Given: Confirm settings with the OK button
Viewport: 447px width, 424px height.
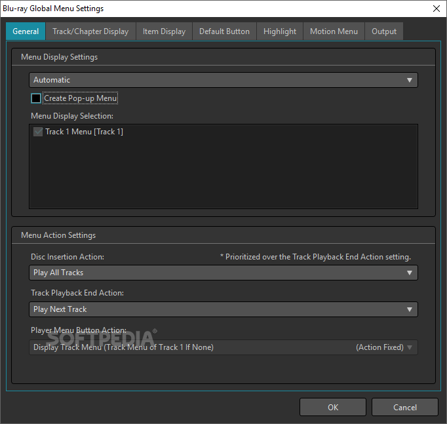Looking at the screenshot, I should click(333, 407).
